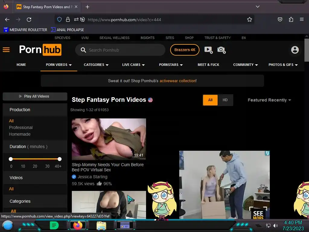Open the Featured Recently sort dropdown
Screen dimensions: 309x232
[x=269, y=100]
